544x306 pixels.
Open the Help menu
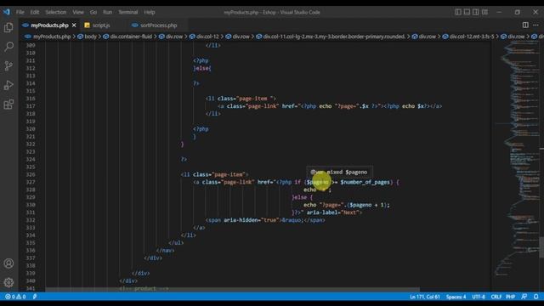click(150, 12)
